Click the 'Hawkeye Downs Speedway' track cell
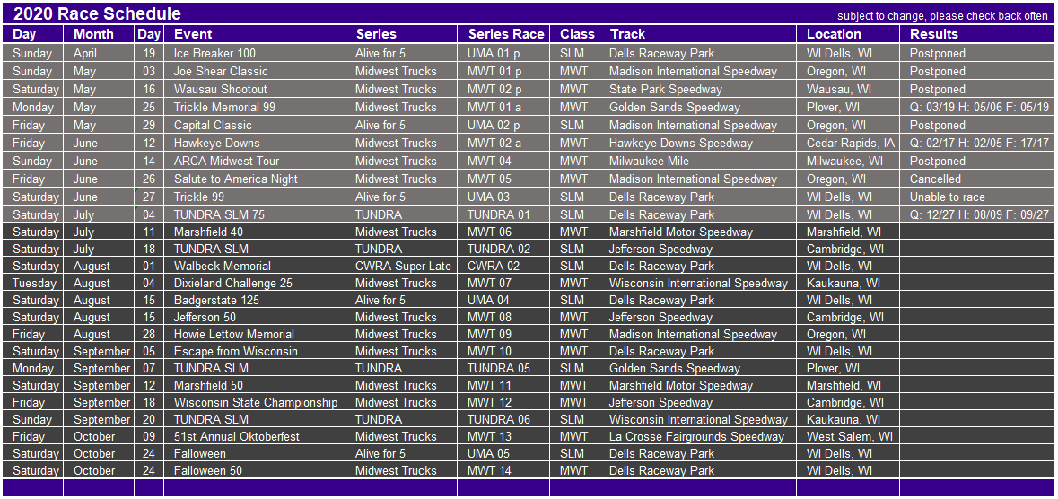1058x499 pixels. pos(697,144)
